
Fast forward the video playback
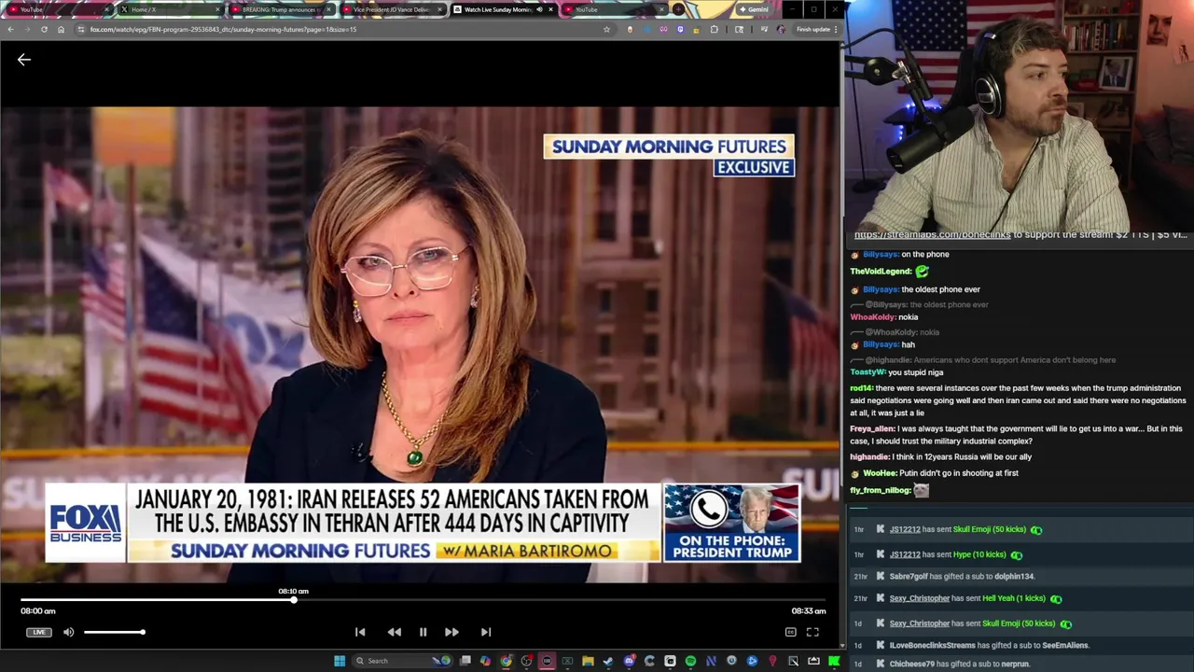pos(451,632)
